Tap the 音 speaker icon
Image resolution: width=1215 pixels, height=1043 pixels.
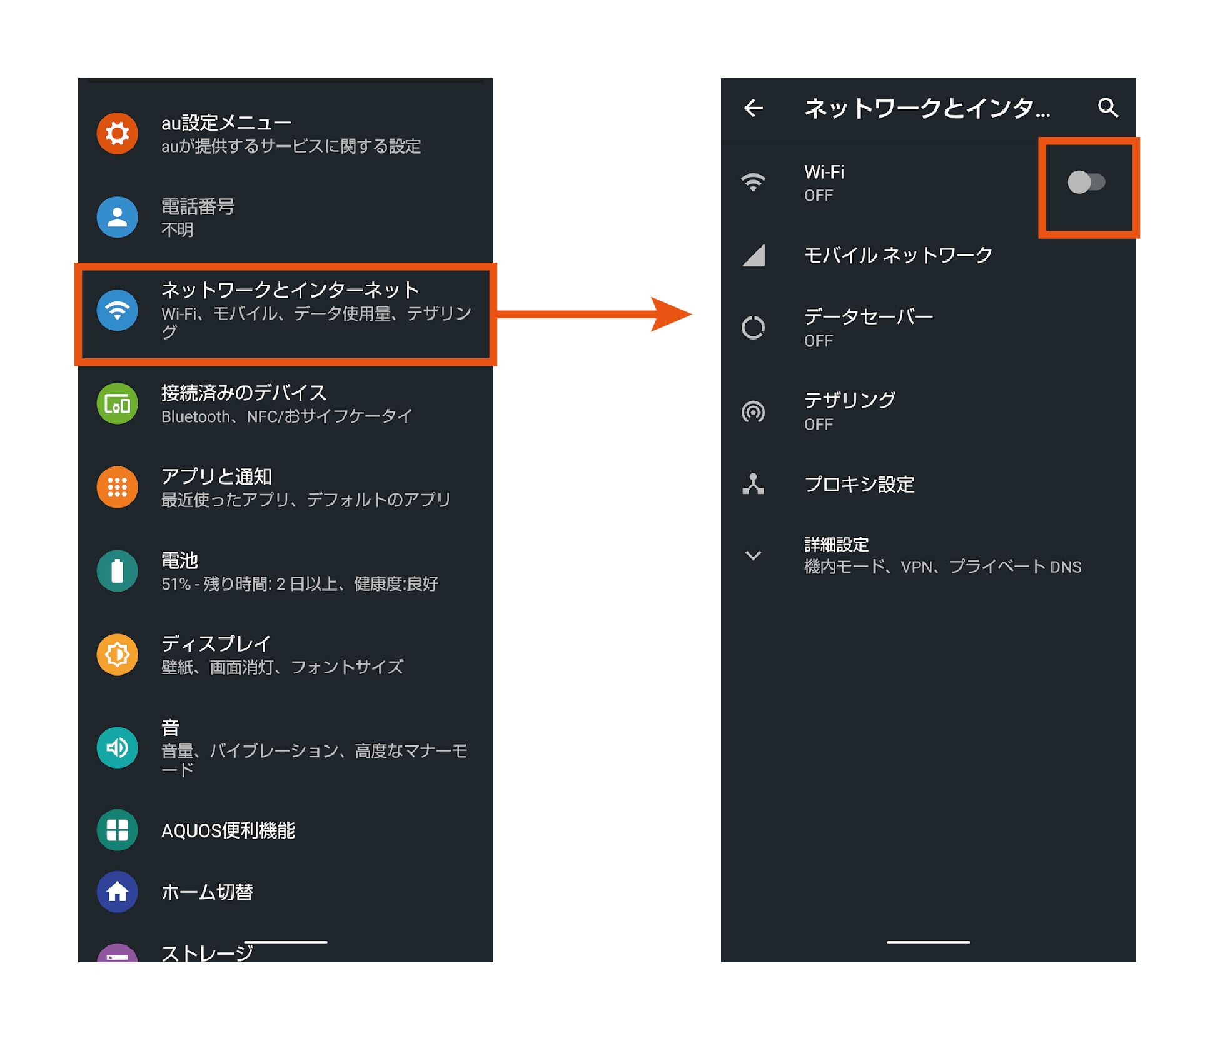coord(117,747)
